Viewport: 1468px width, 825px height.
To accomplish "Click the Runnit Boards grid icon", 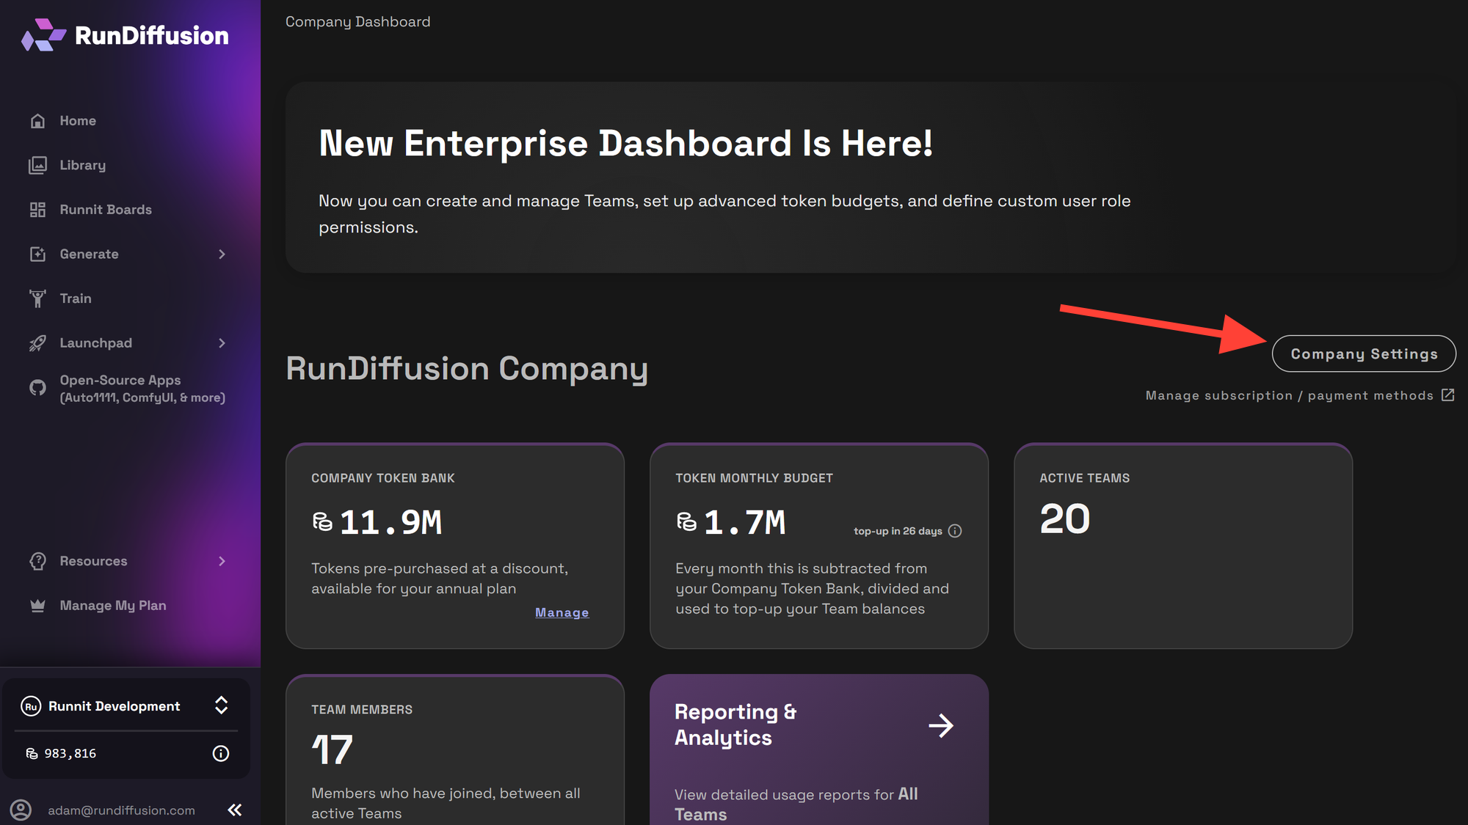I will (38, 210).
